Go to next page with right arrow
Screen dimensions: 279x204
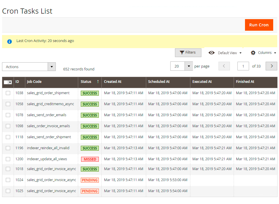[x=271, y=66]
